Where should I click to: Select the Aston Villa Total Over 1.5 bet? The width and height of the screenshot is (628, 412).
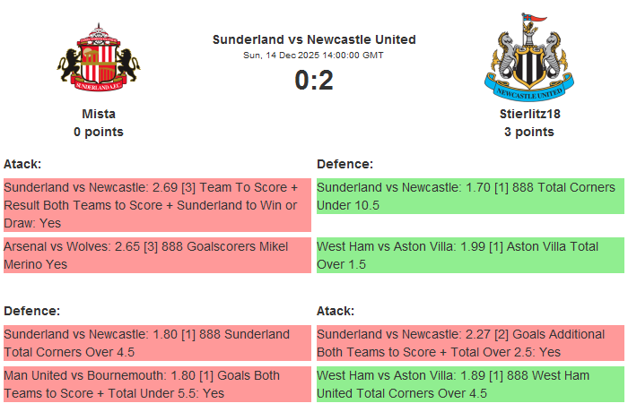470,255
